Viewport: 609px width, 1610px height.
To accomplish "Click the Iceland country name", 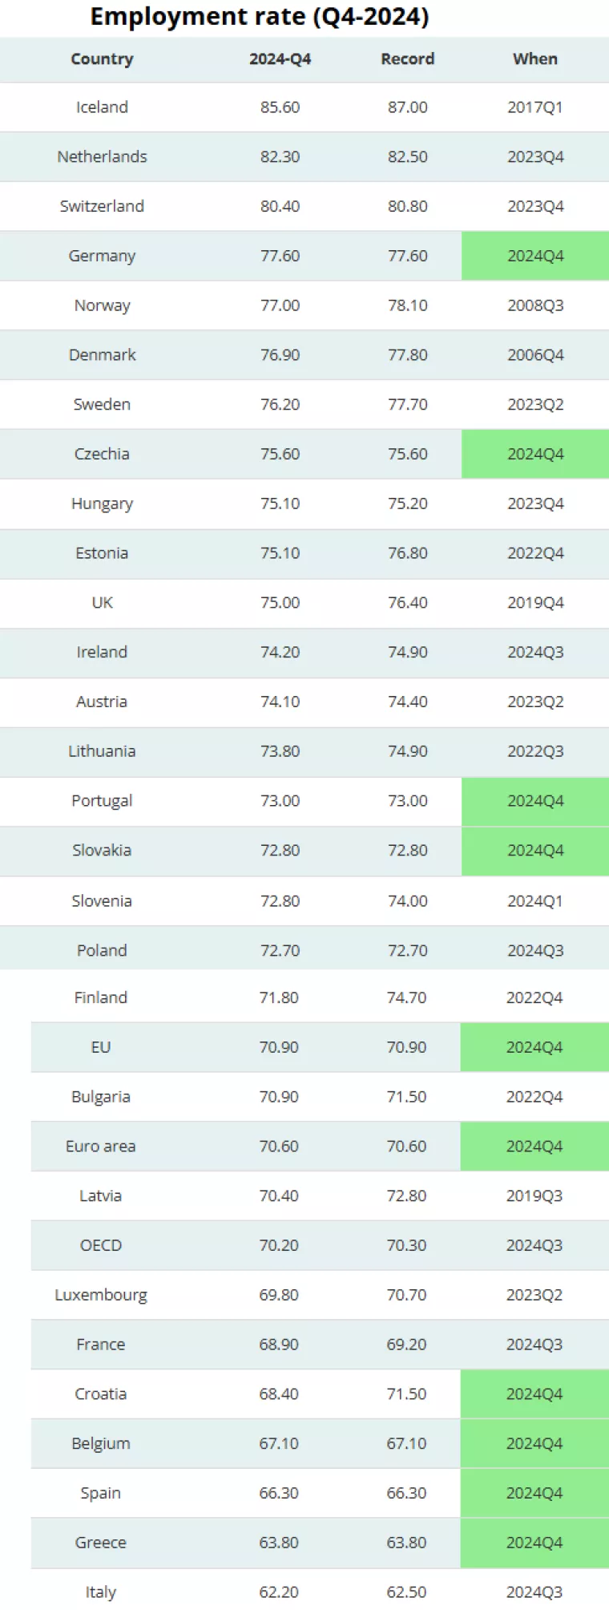I will click(102, 107).
